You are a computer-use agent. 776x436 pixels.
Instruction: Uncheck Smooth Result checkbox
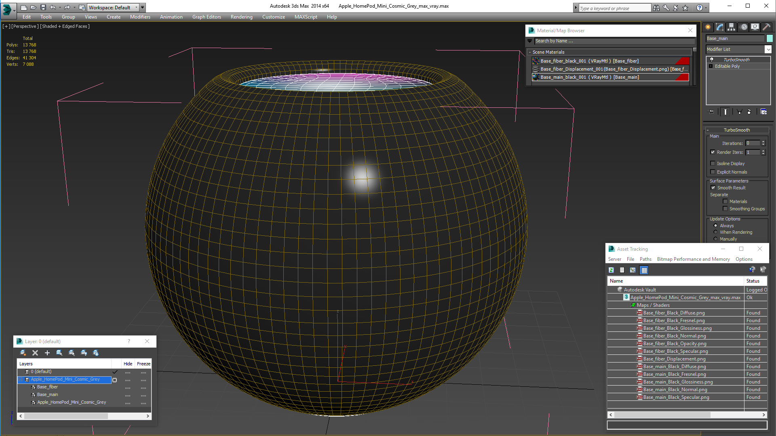pyautogui.click(x=713, y=188)
